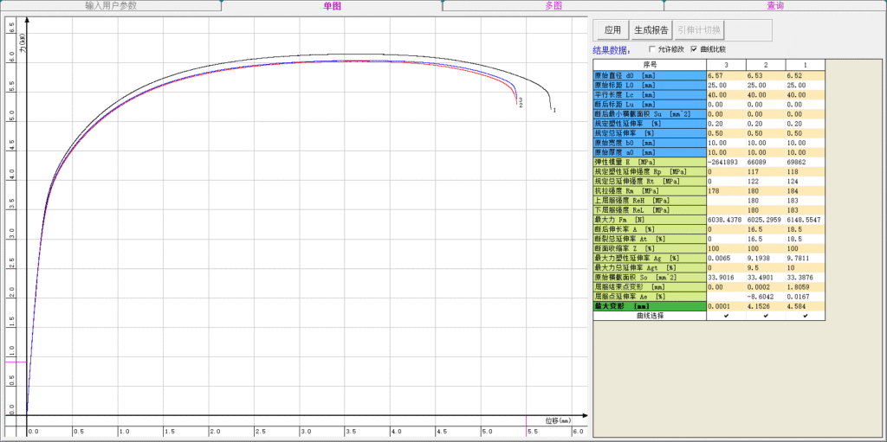Screen dimensions: 887x442
Task: Select the 断后标距 Lu row label
Action: click(x=650, y=105)
